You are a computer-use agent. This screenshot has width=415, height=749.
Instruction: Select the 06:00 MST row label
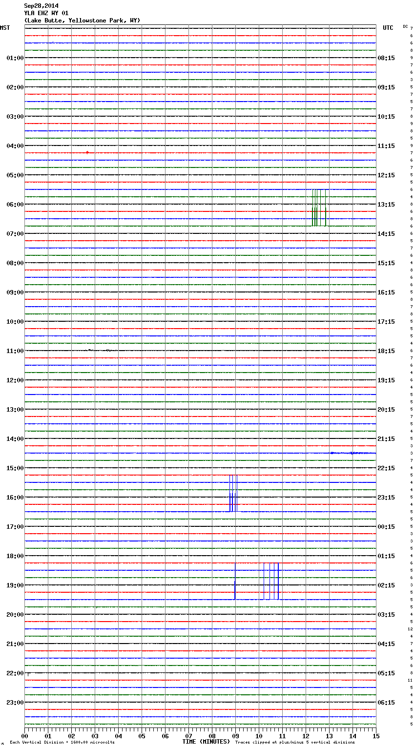(15, 205)
